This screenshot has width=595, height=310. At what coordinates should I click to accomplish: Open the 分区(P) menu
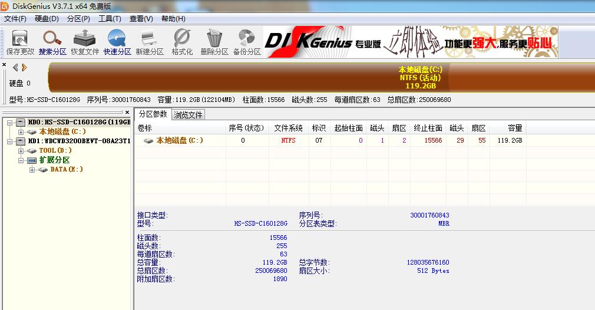pyautogui.click(x=78, y=19)
